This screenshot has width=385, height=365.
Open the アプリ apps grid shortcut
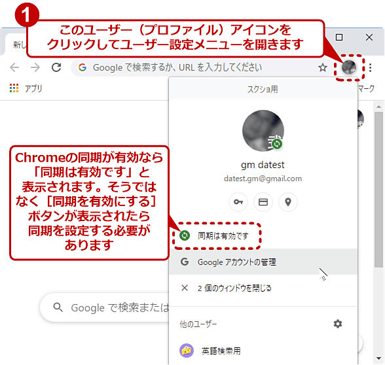pyautogui.click(x=26, y=88)
